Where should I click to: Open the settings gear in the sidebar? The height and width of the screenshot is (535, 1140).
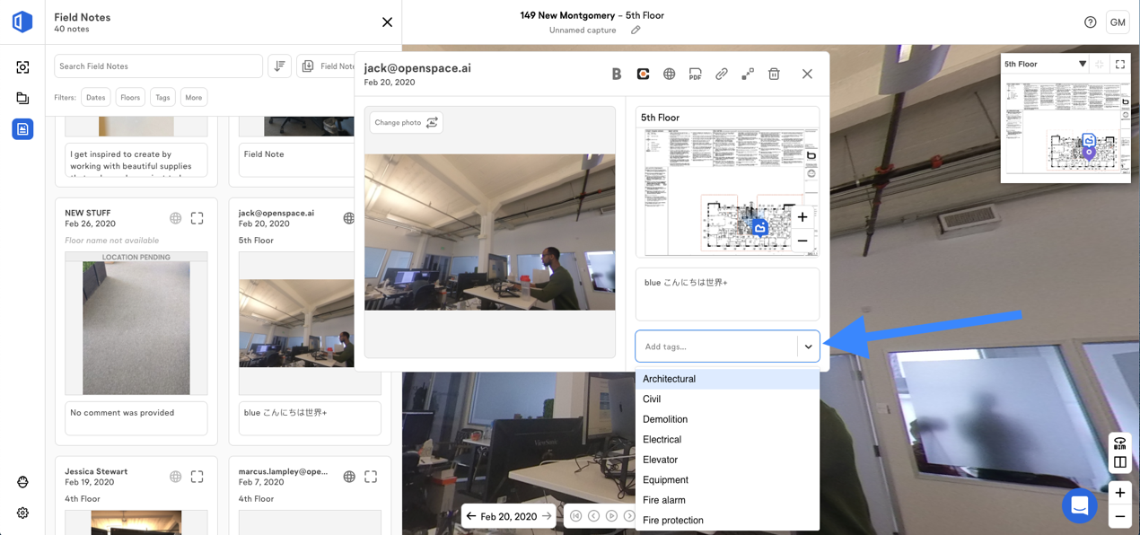tap(22, 513)
